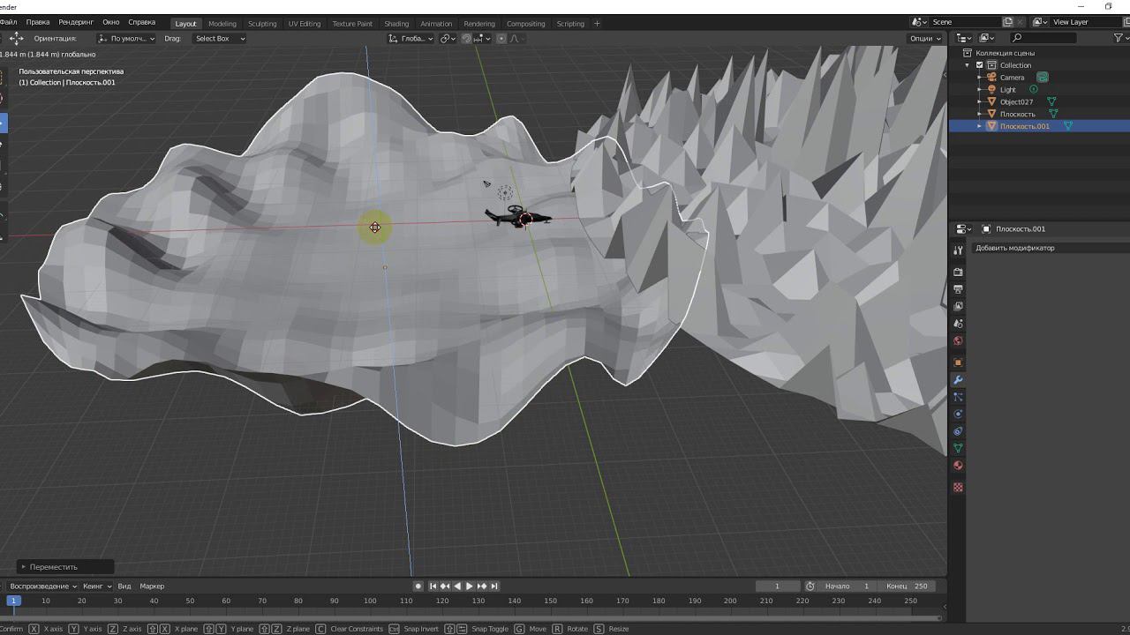The image size is (1130, 635).
Task: Expand the Camera item in outliner
Action: [x=979, y=78]
